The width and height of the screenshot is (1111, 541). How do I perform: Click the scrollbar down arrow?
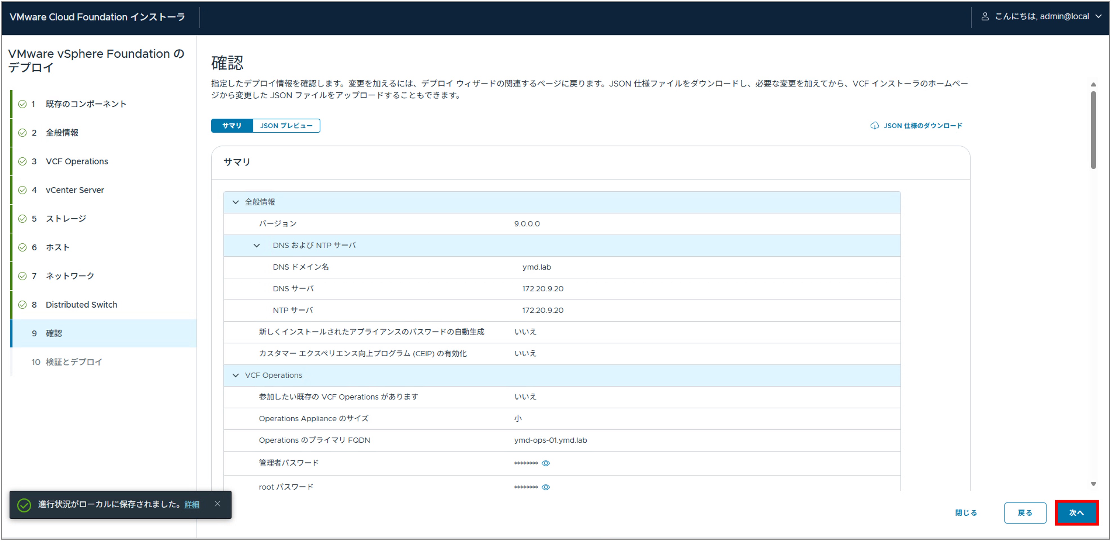pyautogui.click(x=1093, y=484)
